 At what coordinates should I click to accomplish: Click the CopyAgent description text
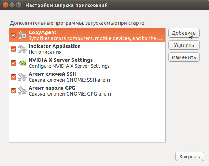[x=95, y=38]
